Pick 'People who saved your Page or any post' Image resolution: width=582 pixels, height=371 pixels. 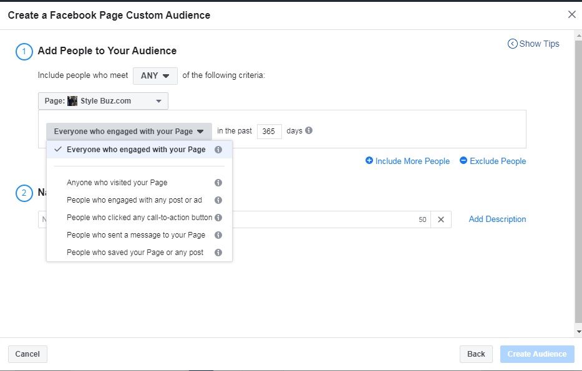[x=135, y=253]
